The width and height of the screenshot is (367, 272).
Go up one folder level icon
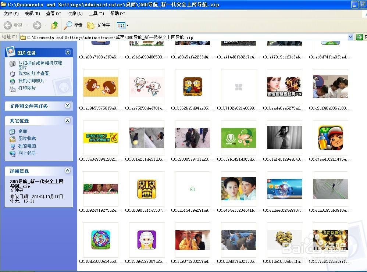click(55, 25)
